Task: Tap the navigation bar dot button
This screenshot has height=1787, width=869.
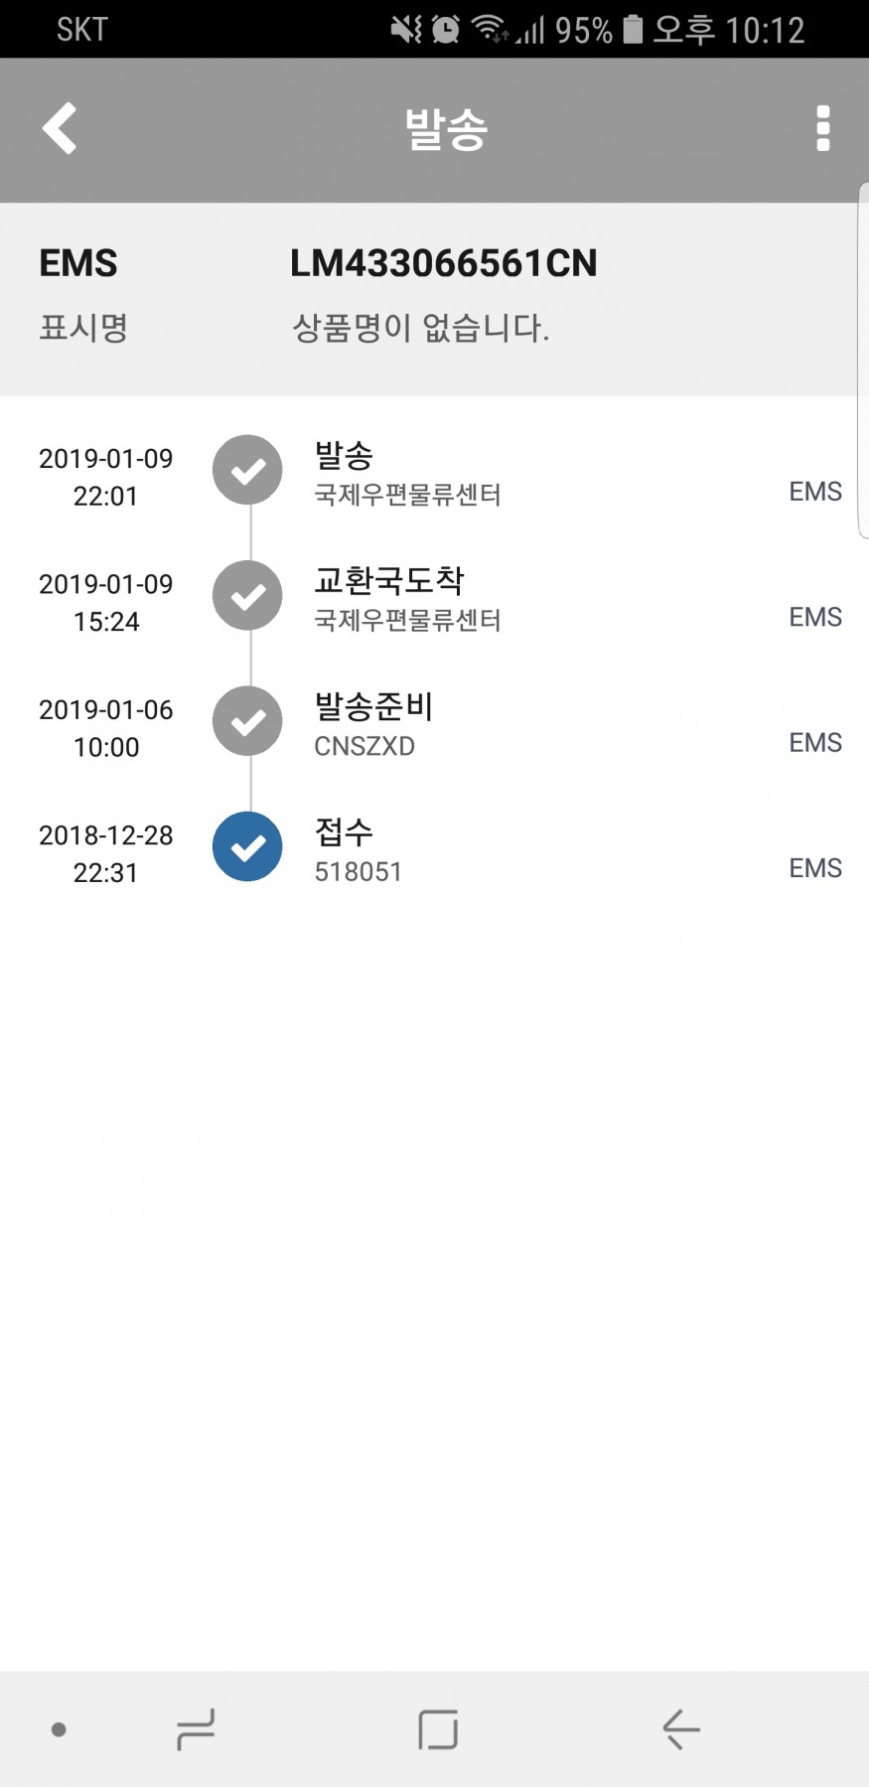Action: (x=59, y=1729)
